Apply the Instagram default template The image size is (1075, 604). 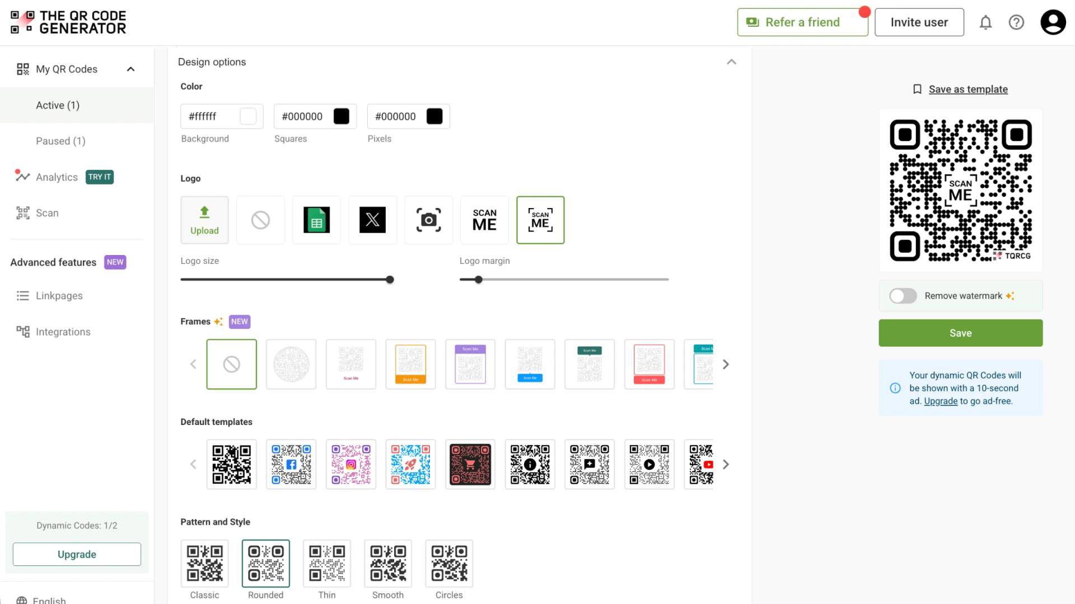click(351, 464)
